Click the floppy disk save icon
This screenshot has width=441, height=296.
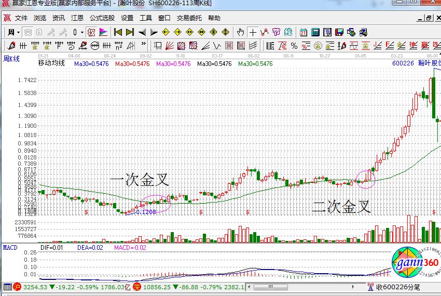[x=339, y=32]
